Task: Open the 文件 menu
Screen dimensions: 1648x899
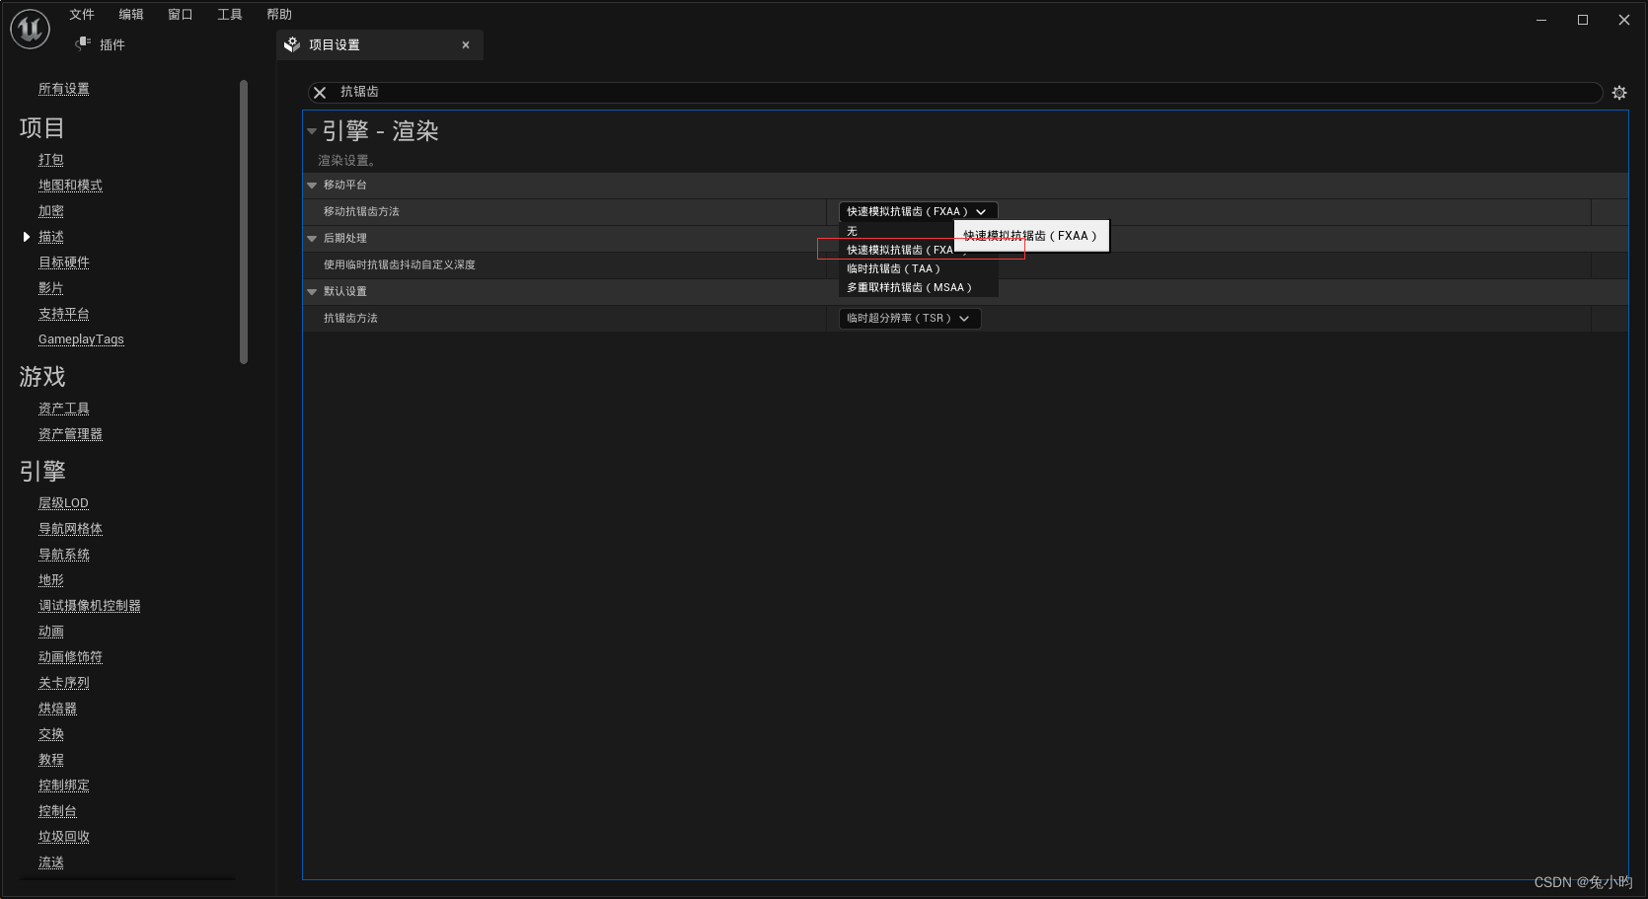Action: tap(82, 14)
